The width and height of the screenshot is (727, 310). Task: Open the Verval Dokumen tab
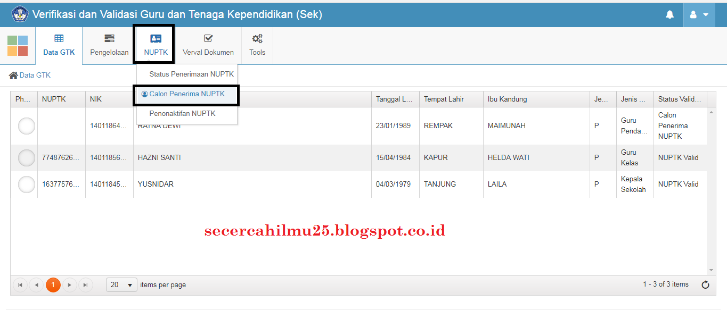[x=208, y=46]
